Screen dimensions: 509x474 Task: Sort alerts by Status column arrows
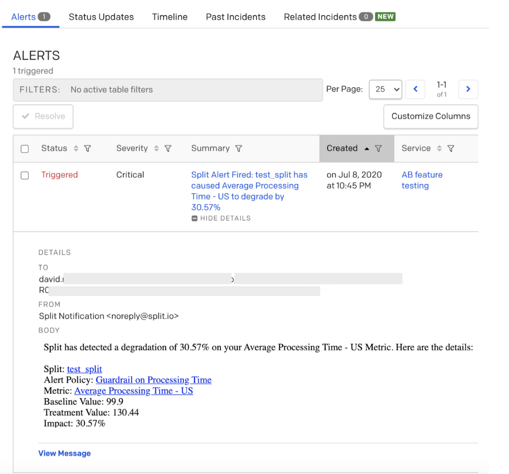(76, 148)
